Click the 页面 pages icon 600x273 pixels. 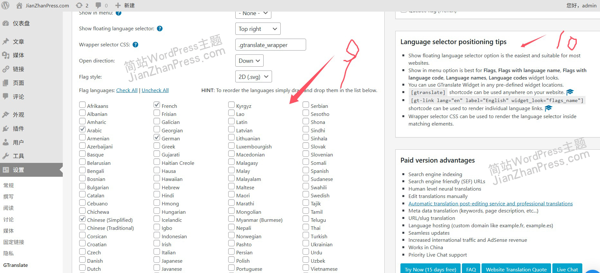5,83
